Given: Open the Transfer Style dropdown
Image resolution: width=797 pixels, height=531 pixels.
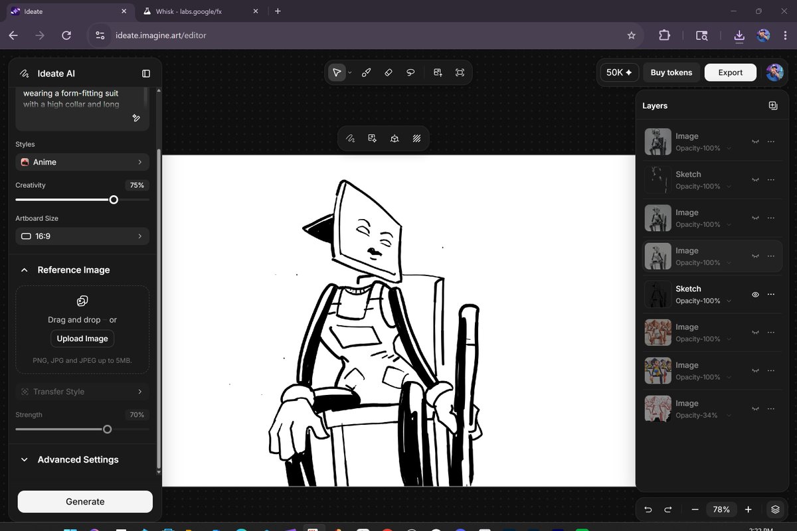Looking at the screenshot, I should (82, 392).
